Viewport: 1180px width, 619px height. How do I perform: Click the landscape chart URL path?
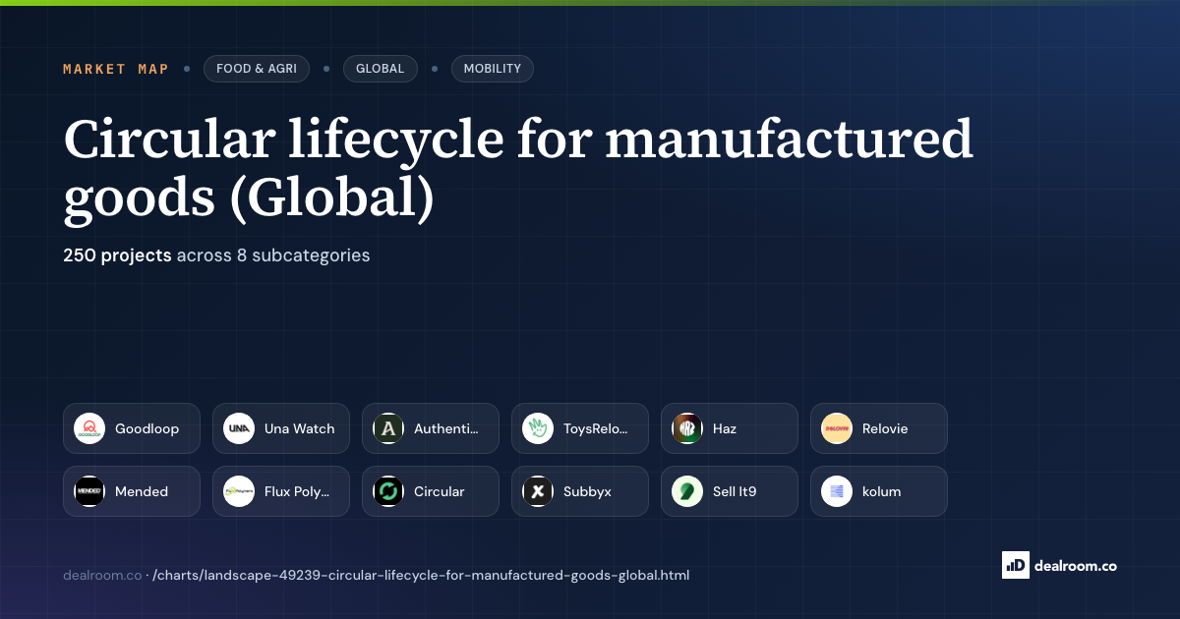pos(421,575)
